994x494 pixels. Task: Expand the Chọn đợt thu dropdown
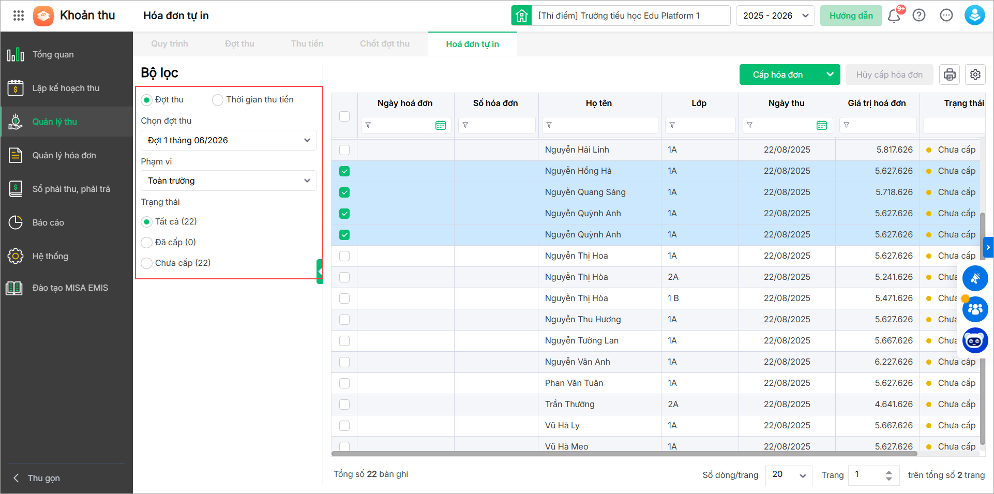228,140
